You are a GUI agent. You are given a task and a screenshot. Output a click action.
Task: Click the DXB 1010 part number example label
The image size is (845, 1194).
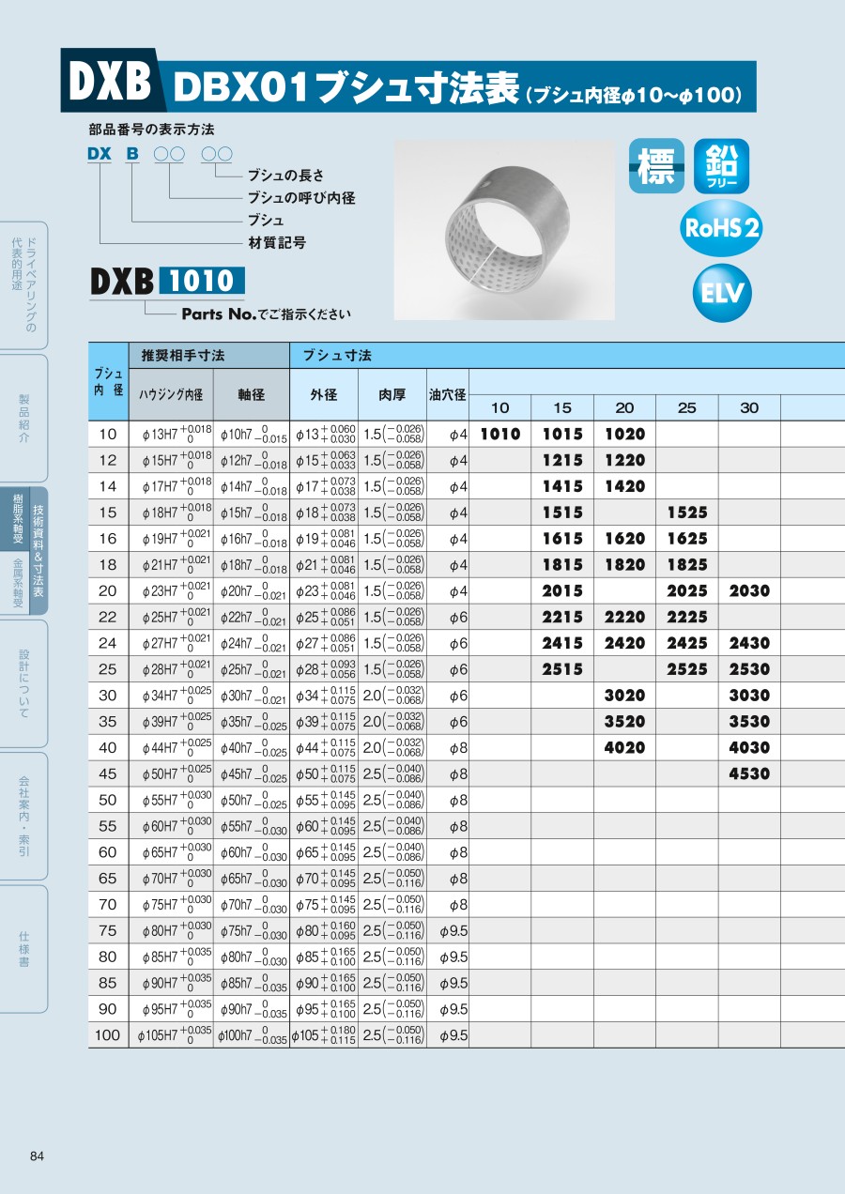click(167, 281)
